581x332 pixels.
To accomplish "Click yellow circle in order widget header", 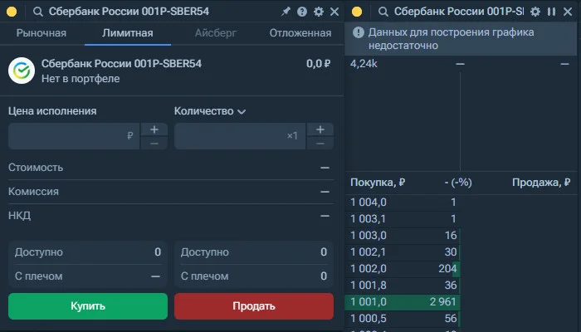I will pyautogui.click(x=12, y=12).
